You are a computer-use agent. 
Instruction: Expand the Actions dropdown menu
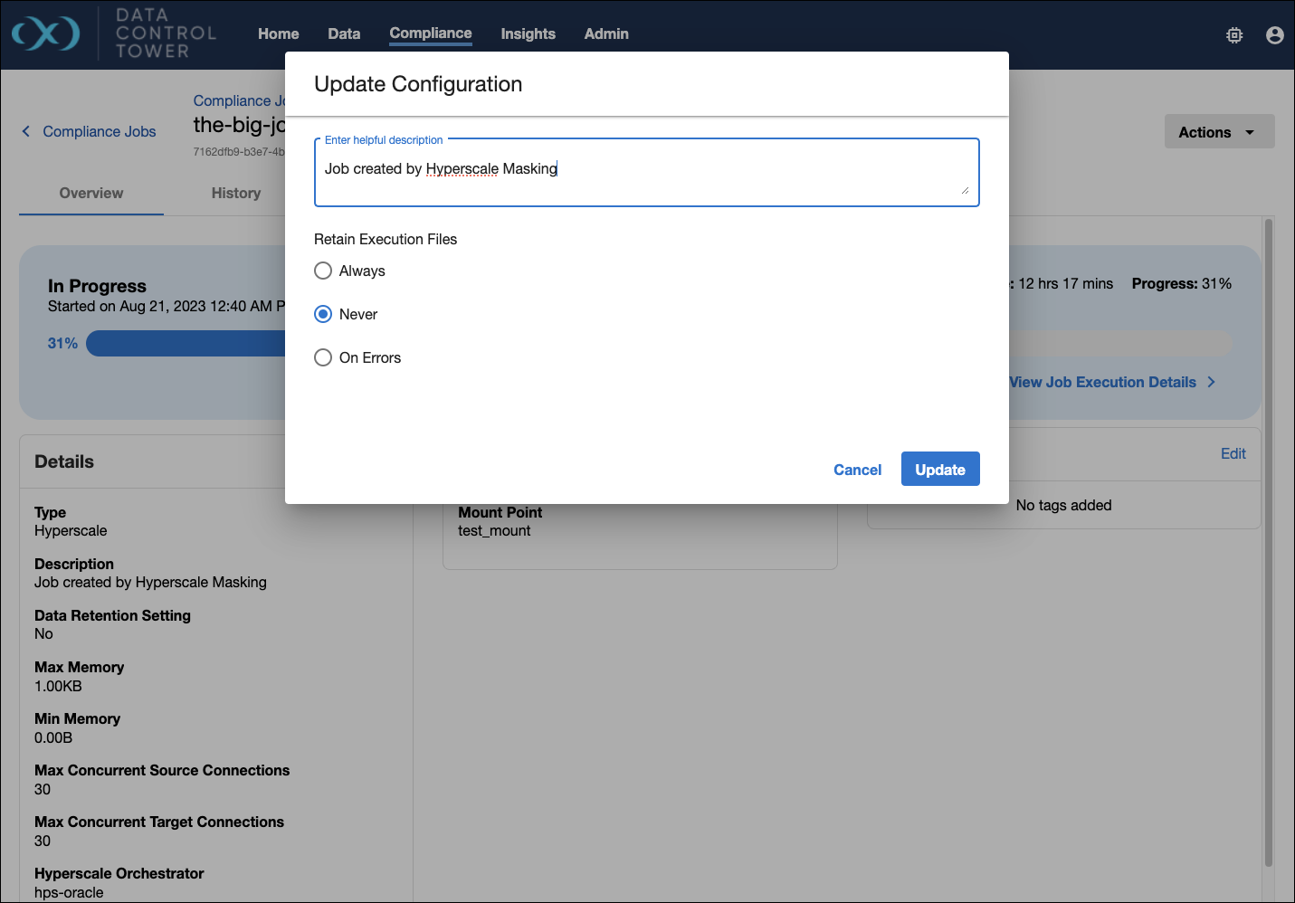coord(1218,132)
